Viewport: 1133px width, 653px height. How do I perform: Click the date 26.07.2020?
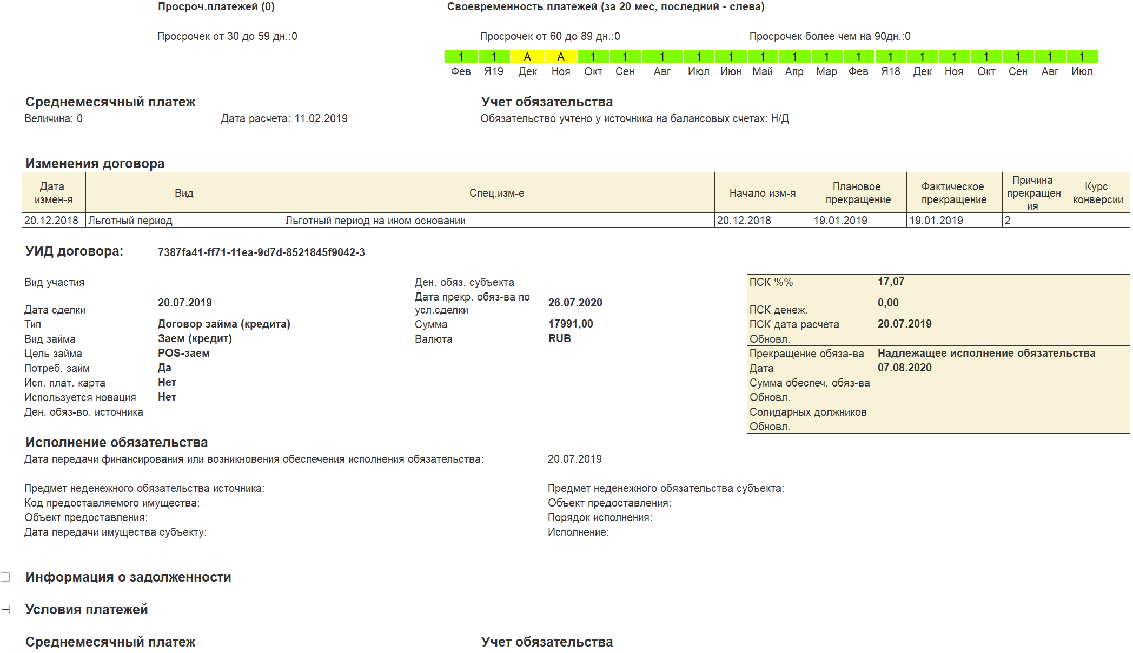575,303
